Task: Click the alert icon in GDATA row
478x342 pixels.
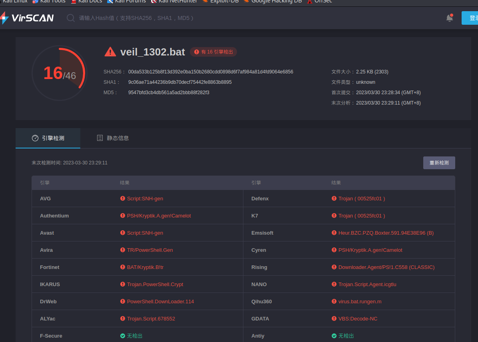Action: [x=334, y=318]
